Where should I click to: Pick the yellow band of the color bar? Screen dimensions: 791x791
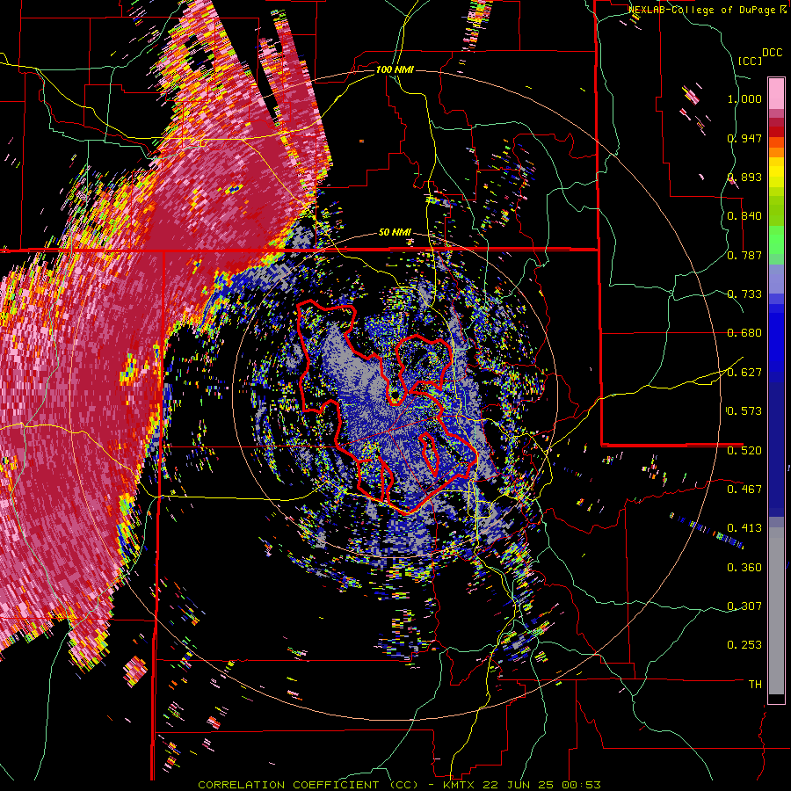[776, 173]
